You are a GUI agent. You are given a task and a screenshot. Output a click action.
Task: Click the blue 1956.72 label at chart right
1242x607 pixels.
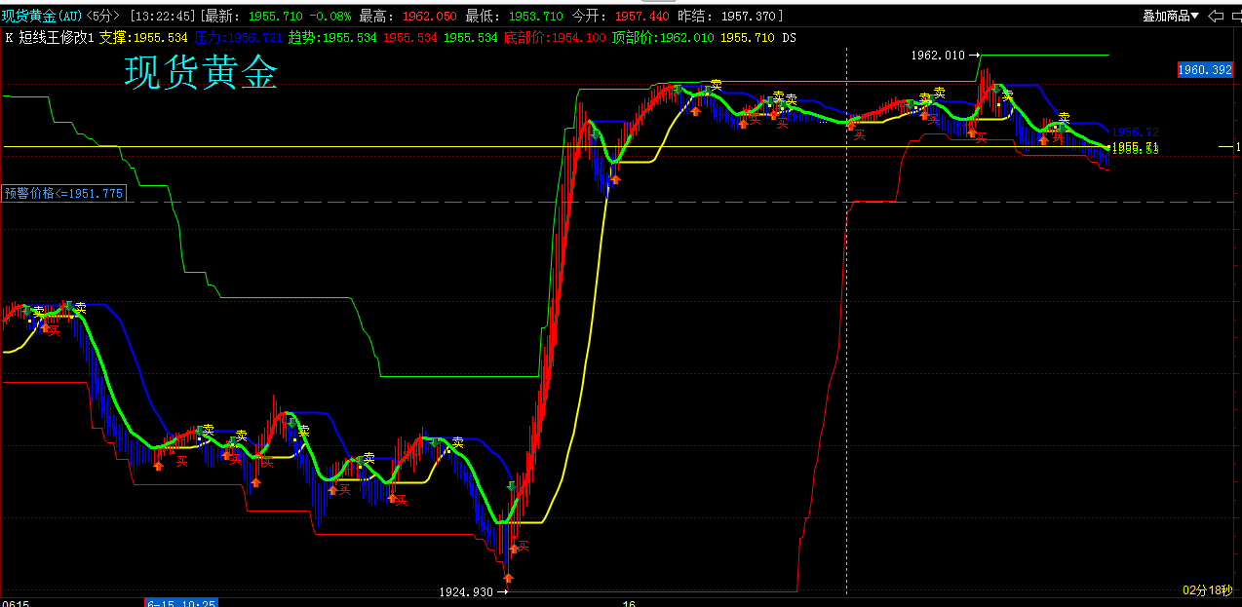tap(1135, 132)
